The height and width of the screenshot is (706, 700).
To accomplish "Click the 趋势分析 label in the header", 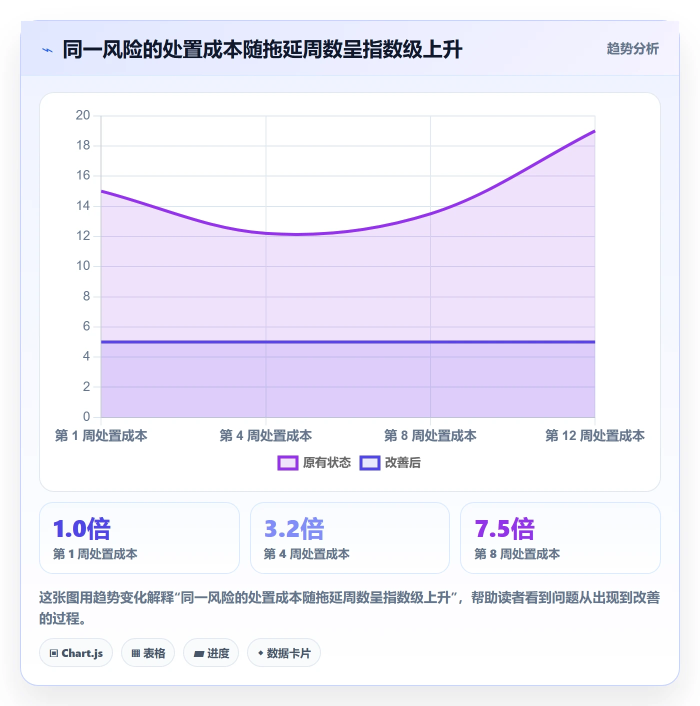I will tap(632, 48).
